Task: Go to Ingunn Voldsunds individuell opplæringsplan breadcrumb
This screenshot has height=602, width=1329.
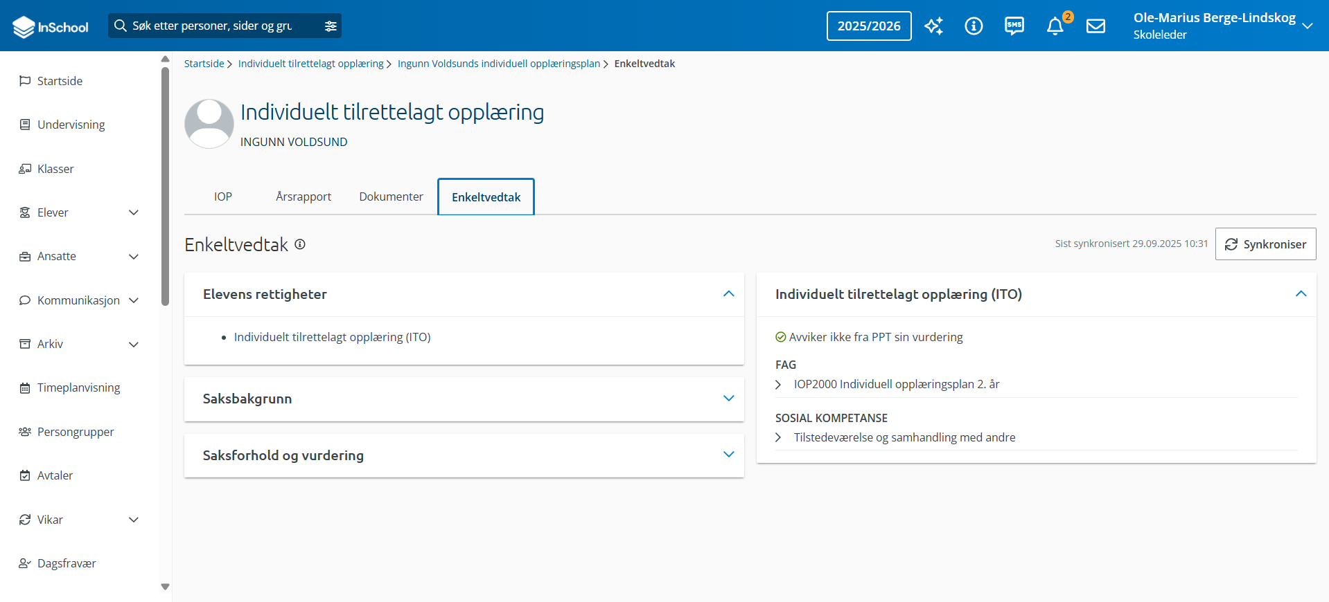Action: (x=499, y=64)
